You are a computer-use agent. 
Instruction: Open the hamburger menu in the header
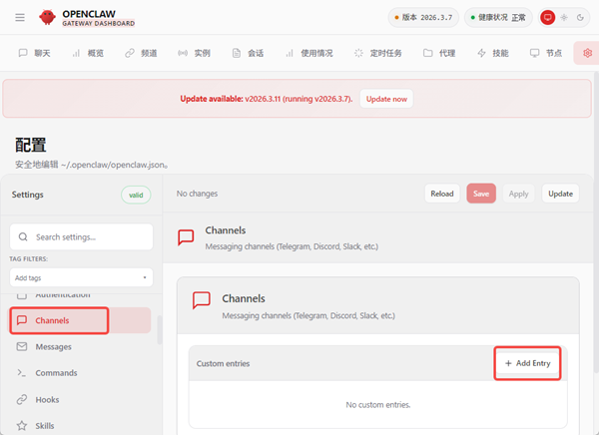click(x=20, y=17)
